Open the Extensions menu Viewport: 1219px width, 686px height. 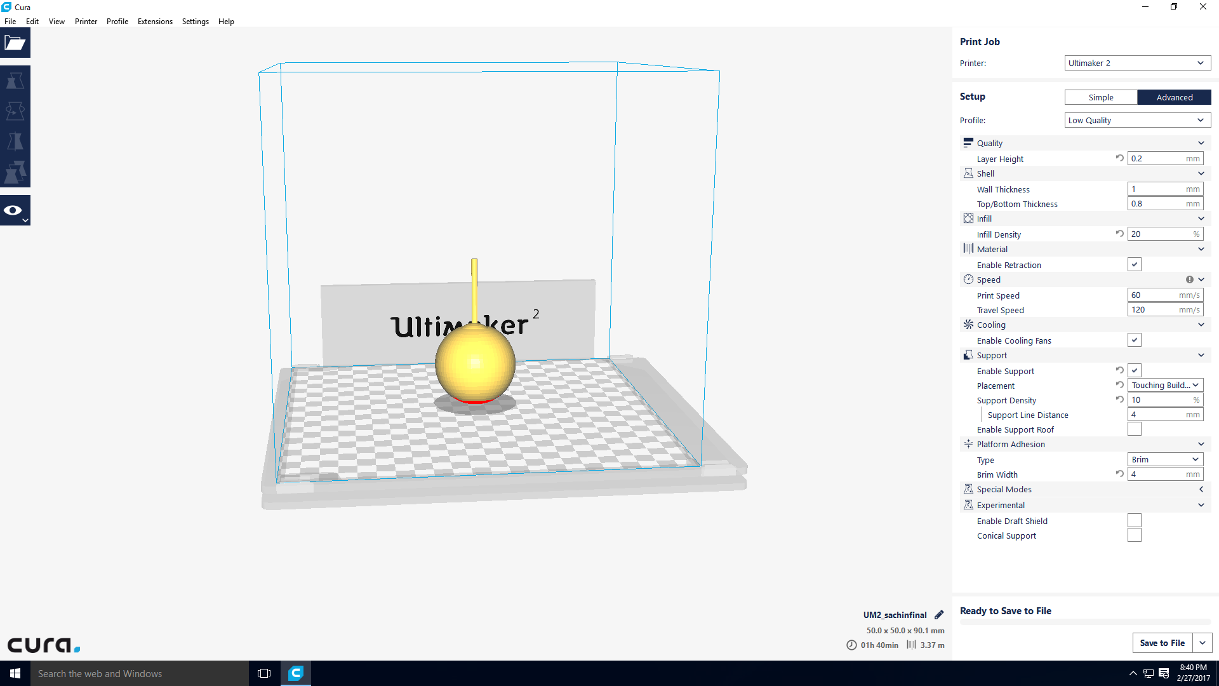click(155, 21)
